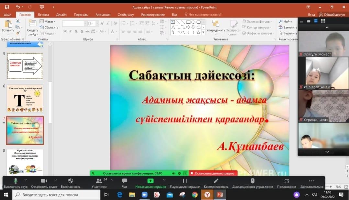Increase font size with the A up icon

(102, 23)
